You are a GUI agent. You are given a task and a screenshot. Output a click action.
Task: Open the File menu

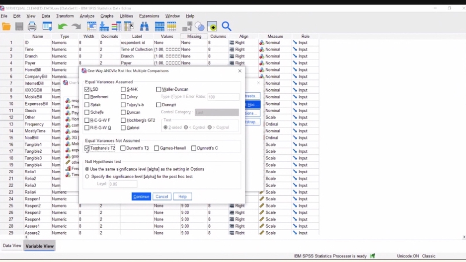pos(4,16)
